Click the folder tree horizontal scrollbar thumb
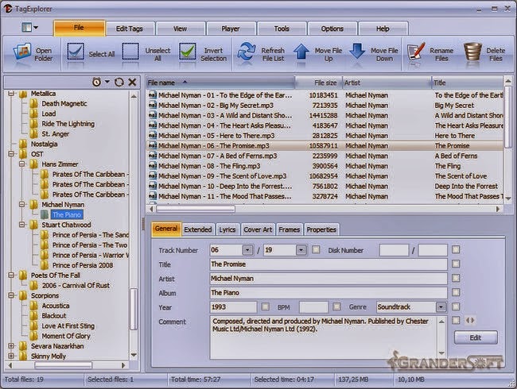 click(64, 365)
